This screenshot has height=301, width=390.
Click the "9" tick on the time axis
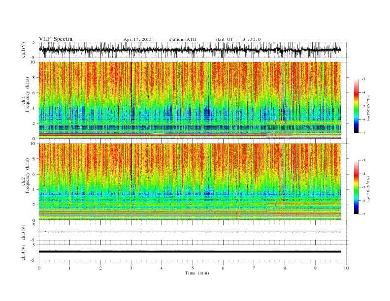(315, 268)
